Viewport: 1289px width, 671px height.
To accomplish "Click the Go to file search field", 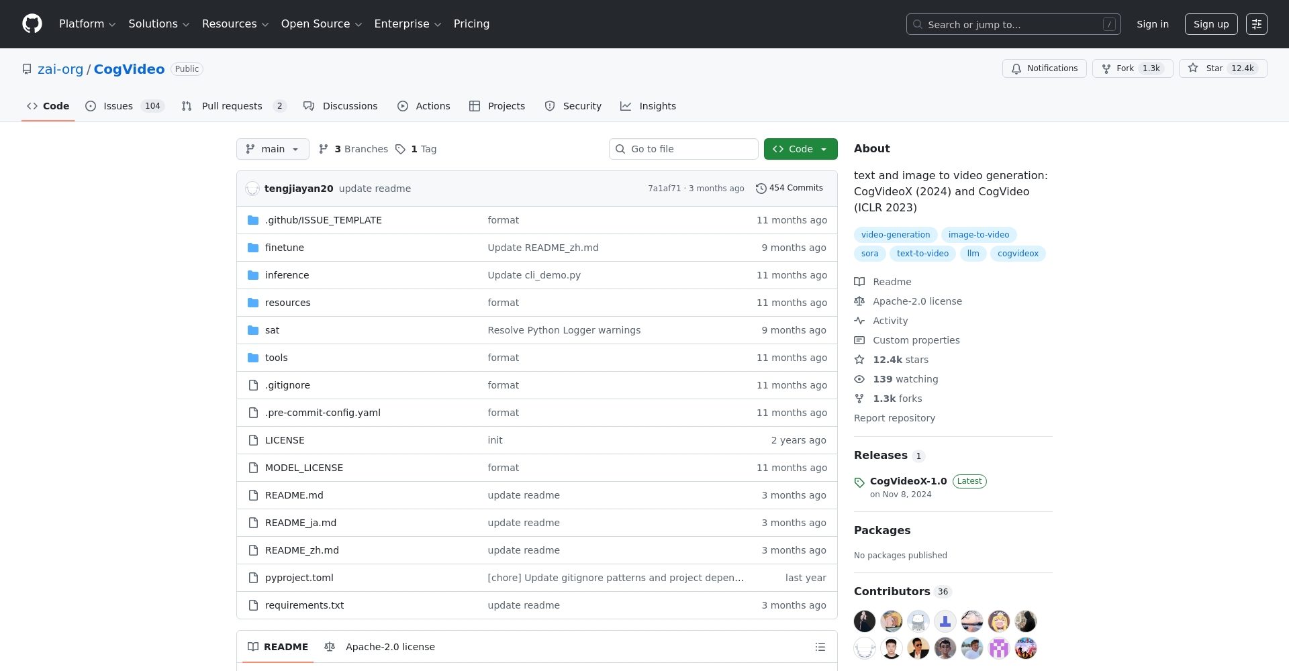I will (683, 149).
